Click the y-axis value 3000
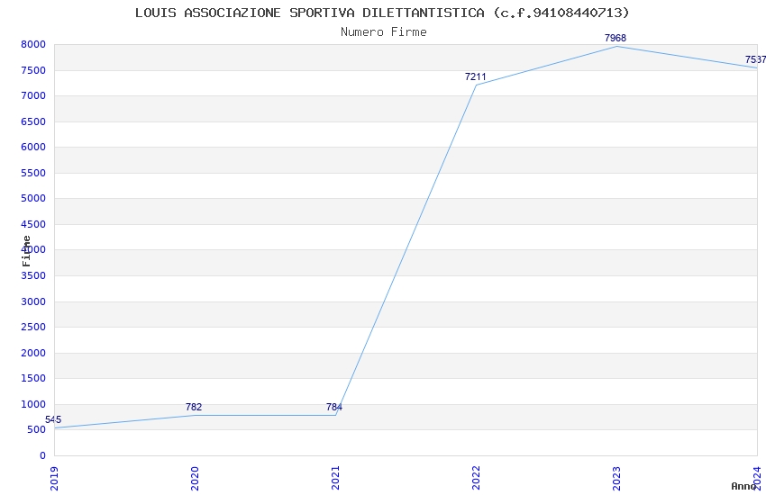Screen dimensions: 766x495 click(33, 301)
